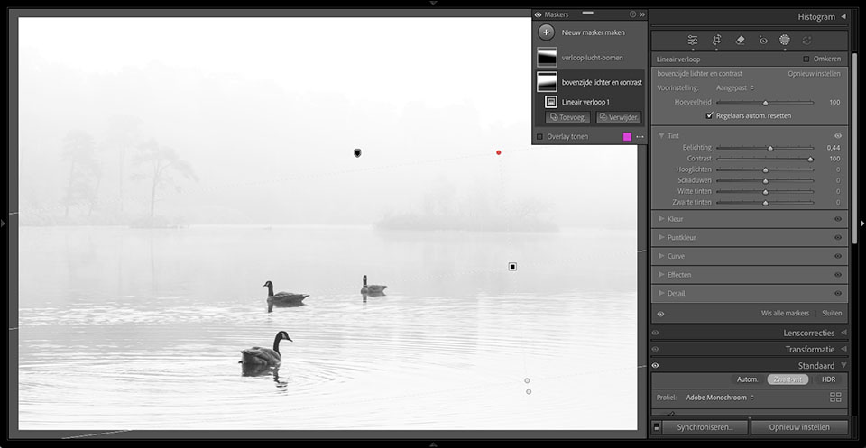Image resolution: width=866 pixels, height=448 pixels.
Task: Click Wis alle maskers link
Action: point(785,314)
